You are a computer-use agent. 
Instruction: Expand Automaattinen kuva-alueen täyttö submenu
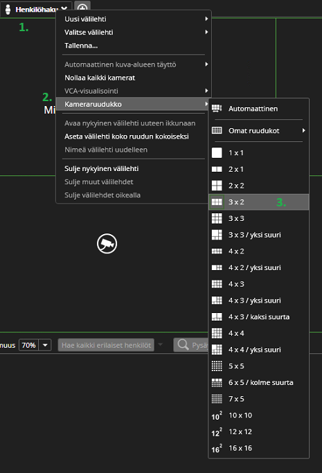click(206, 64)
